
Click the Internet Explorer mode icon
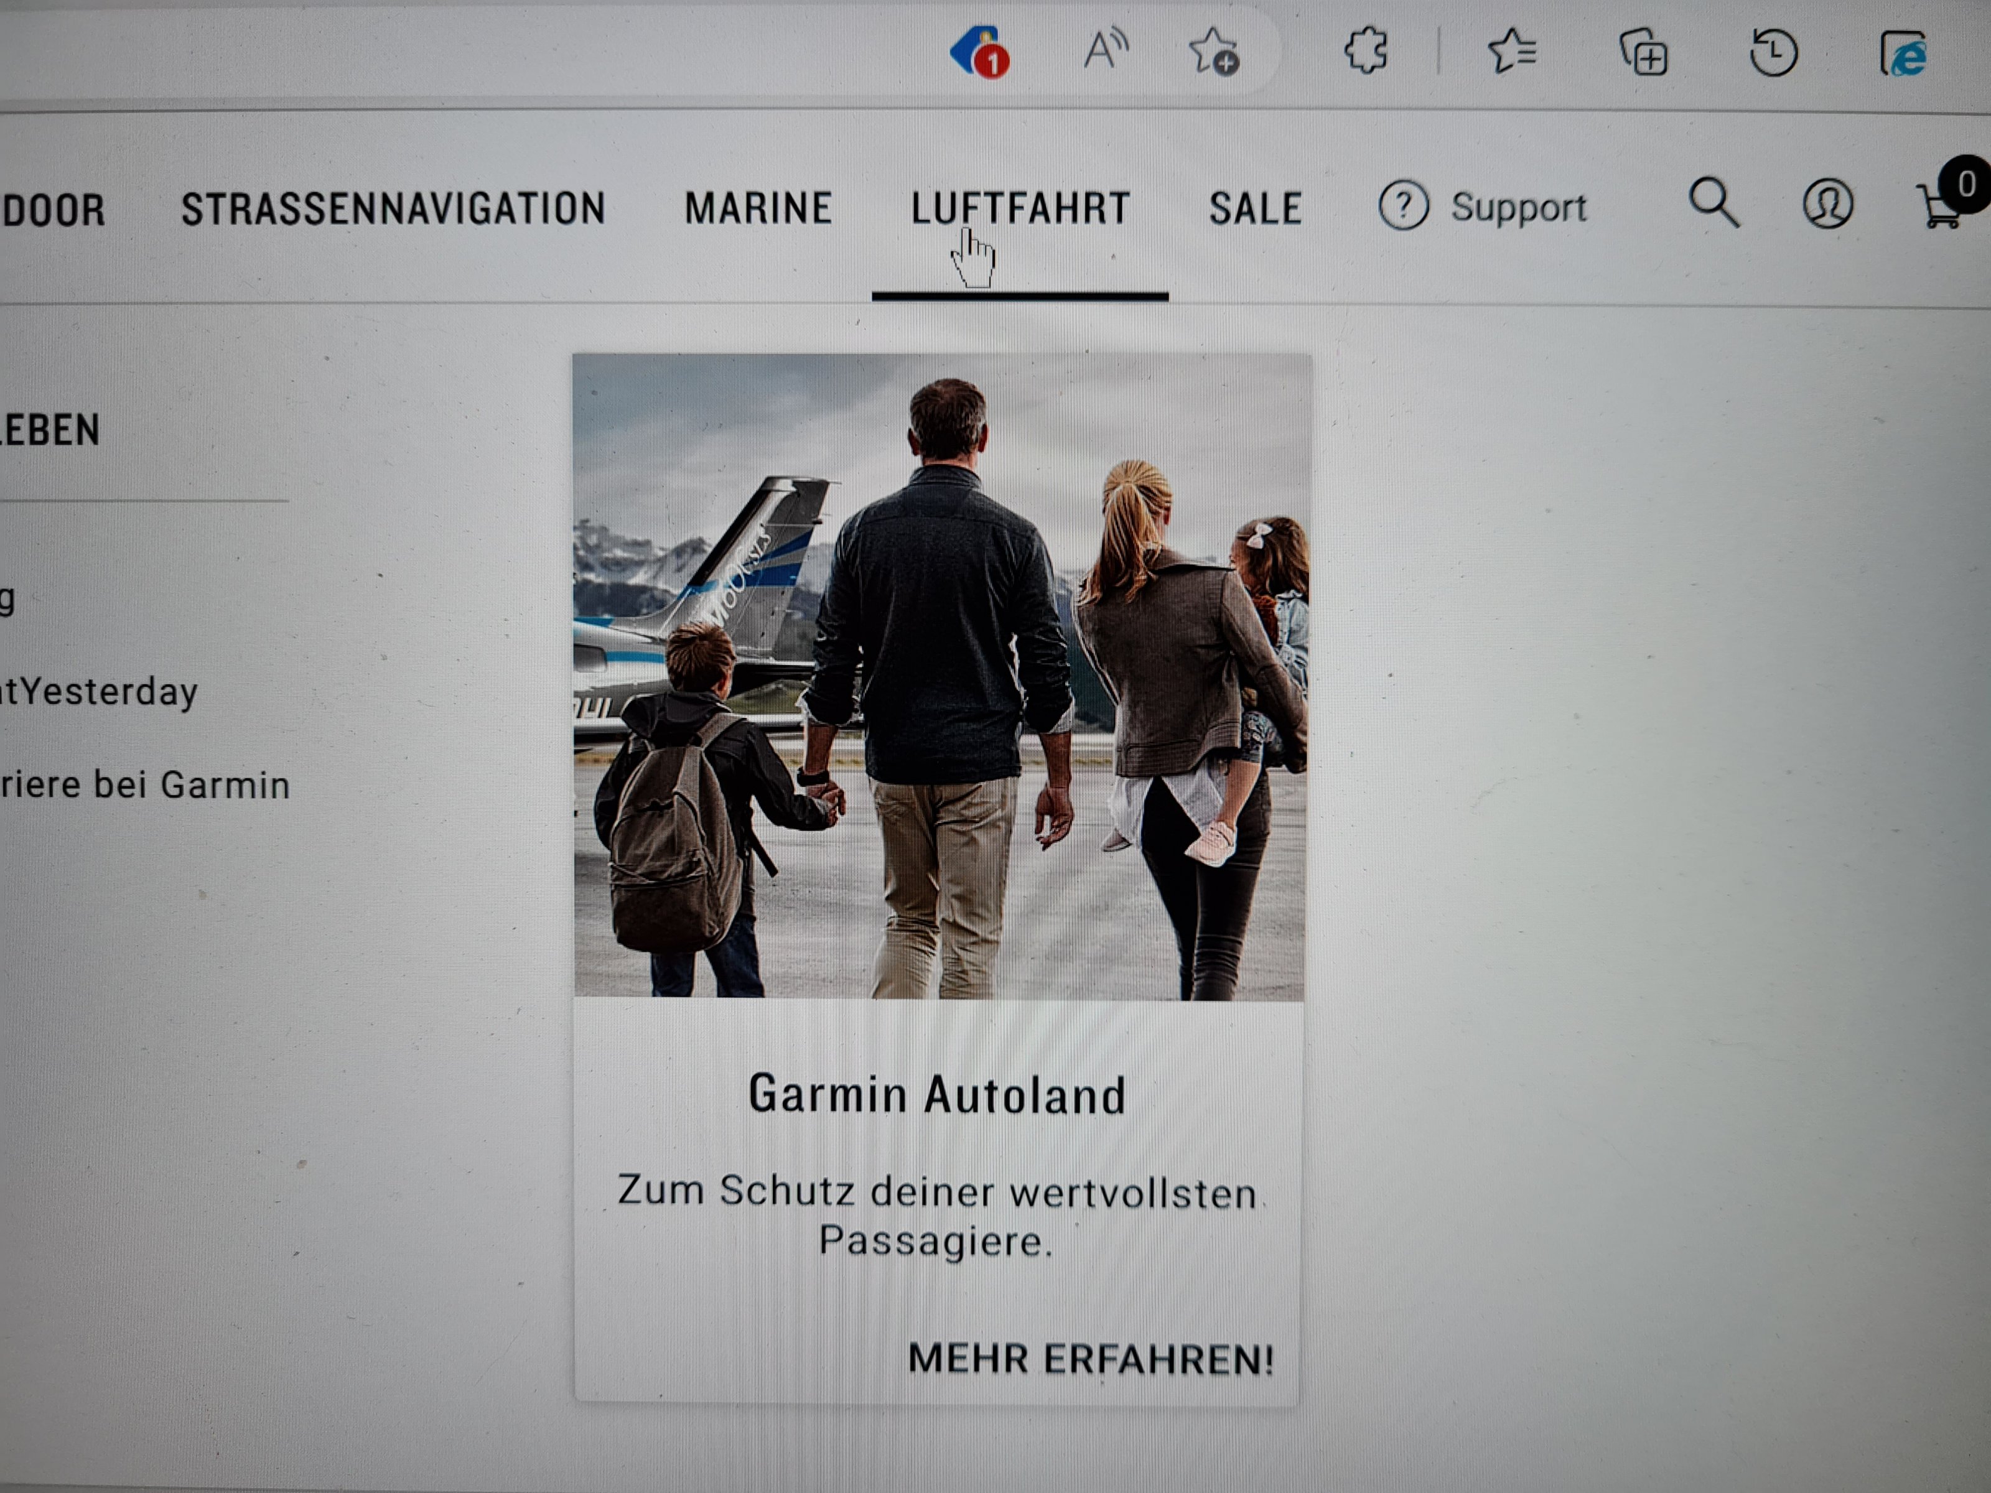[x=1904, y=54]
